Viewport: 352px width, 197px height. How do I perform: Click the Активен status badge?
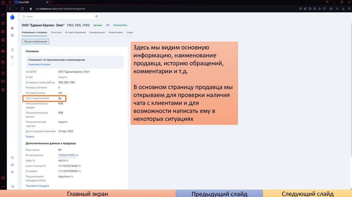pos(98,25)
